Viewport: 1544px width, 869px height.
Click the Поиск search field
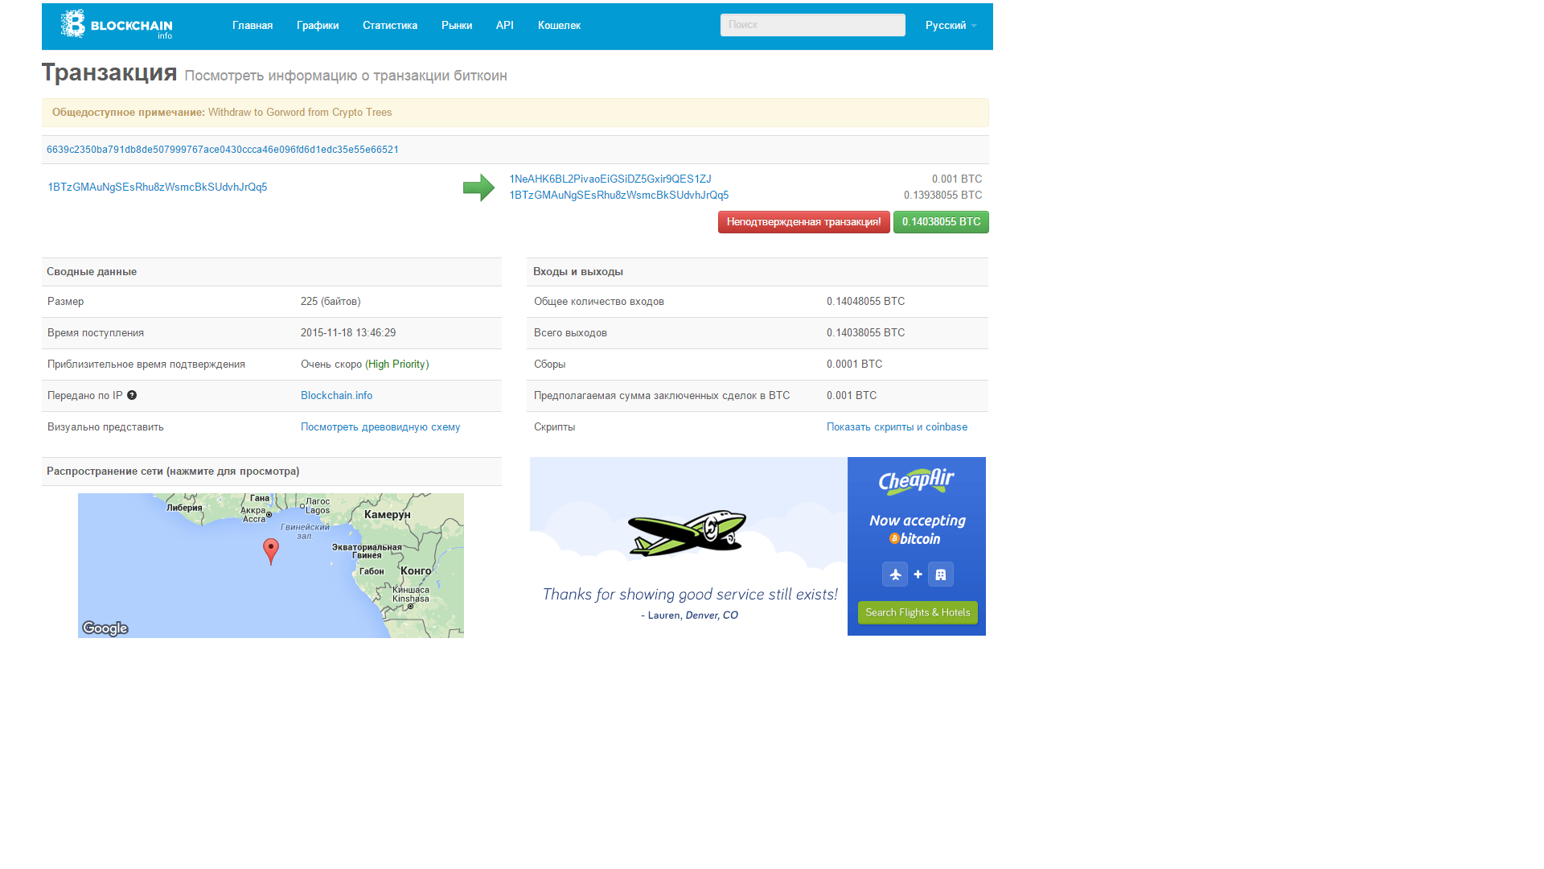coord(812,25)
